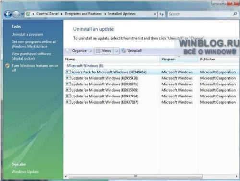Open address bar history dropdown
Screen dimensions: 240x181
click(x=155, y=14)
